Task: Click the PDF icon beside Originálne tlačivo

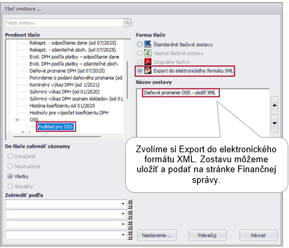Action: tap(148, 62)
